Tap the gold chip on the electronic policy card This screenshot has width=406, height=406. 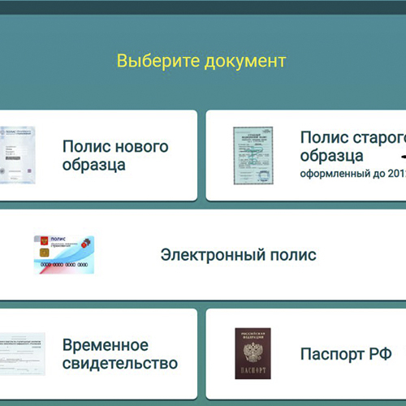pyautogui.click(x=45, y=253)
